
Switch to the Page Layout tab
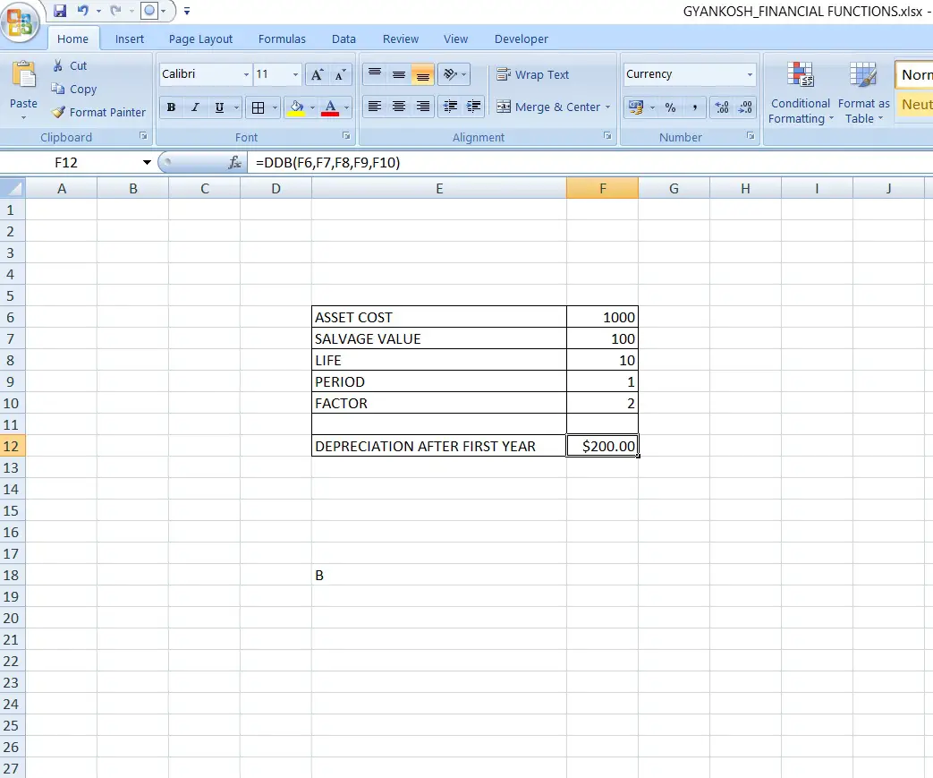(x=200, y=38)
